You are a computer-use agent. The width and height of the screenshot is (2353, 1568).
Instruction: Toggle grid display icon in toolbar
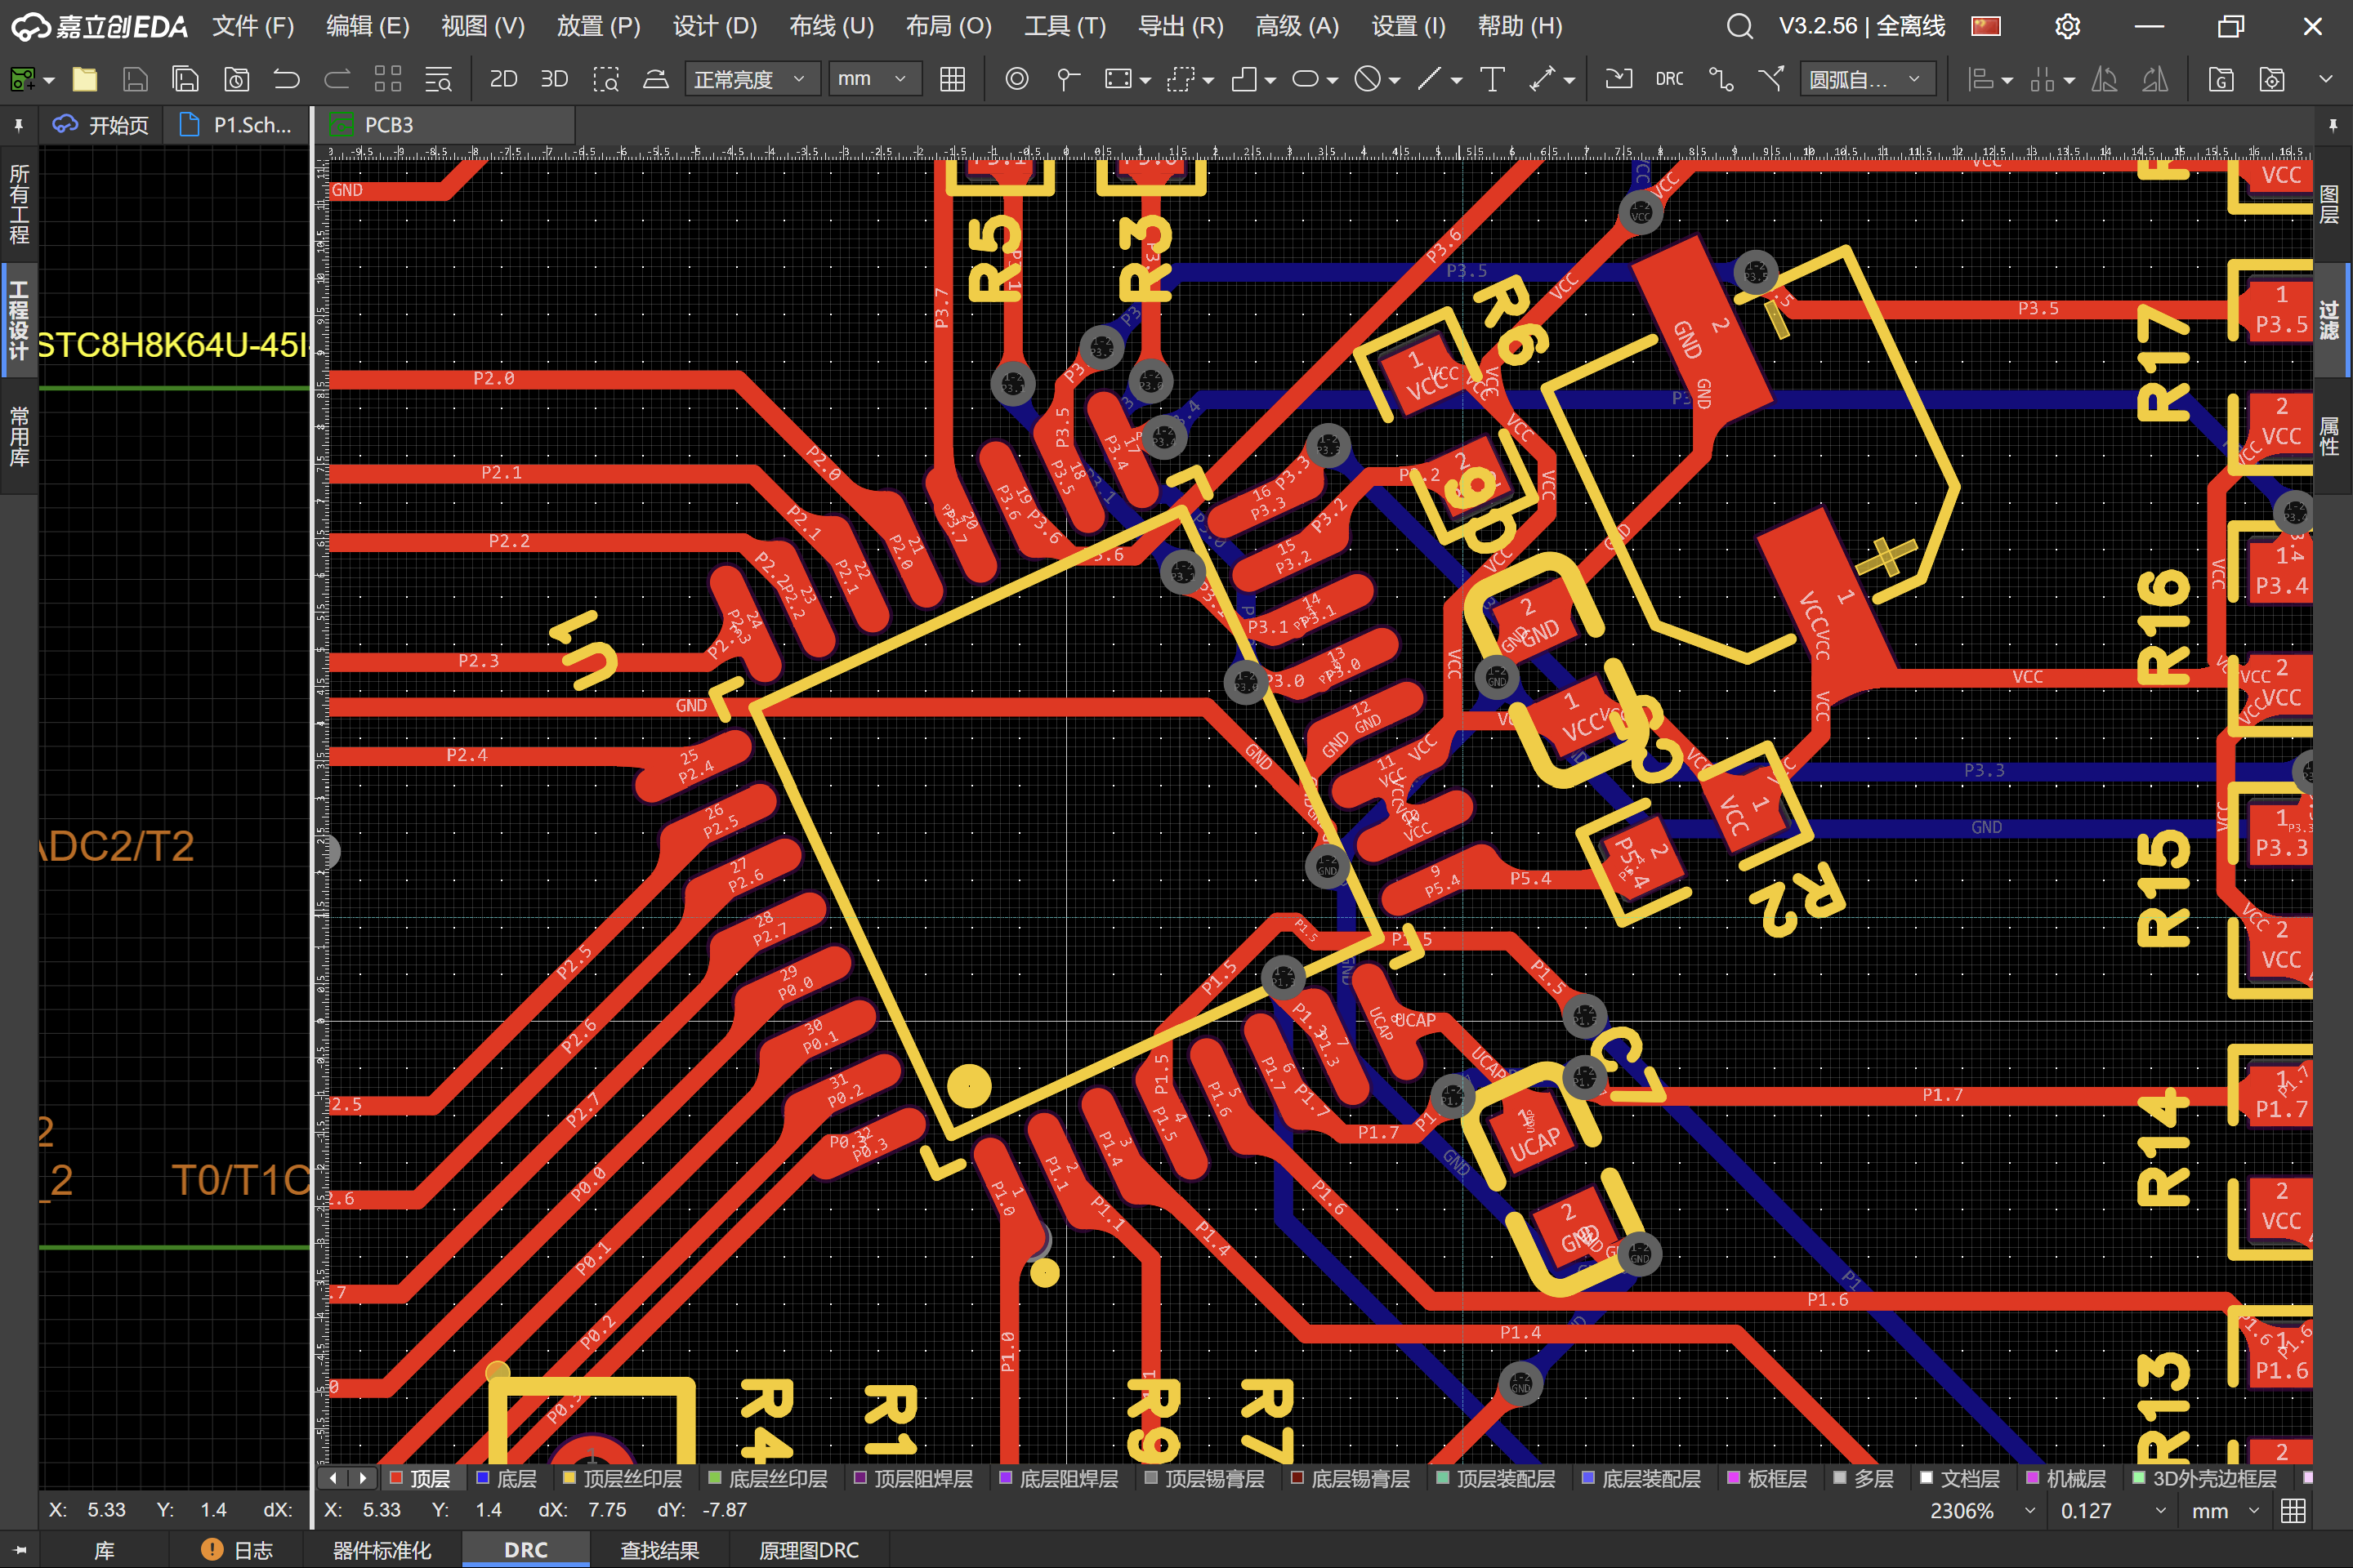(953, 79)
